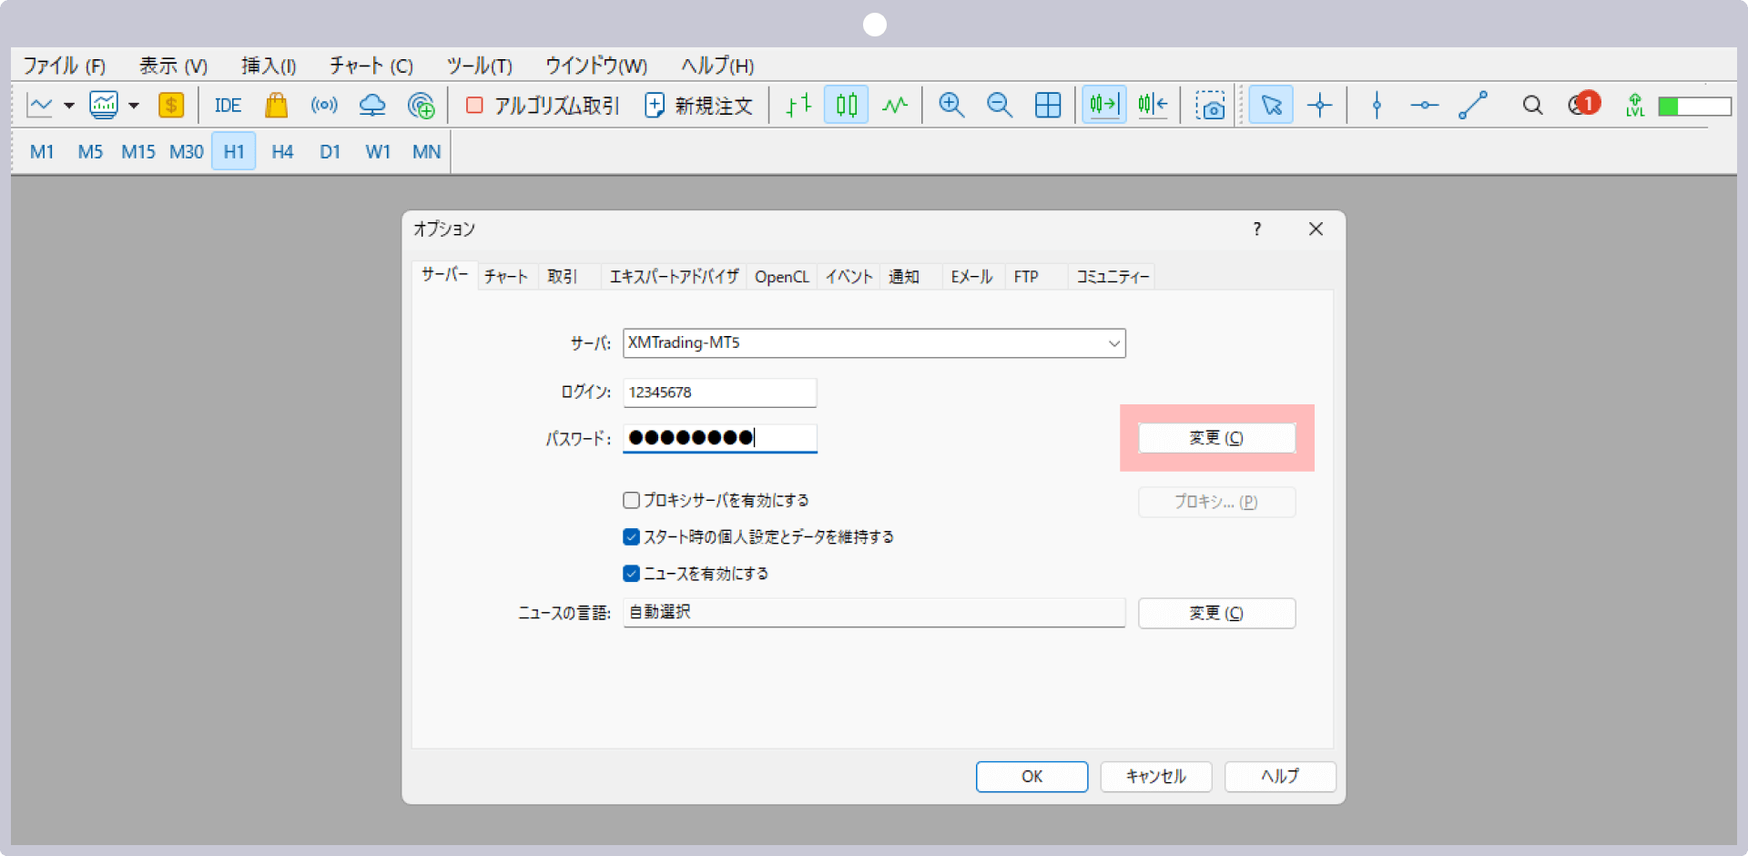The width and height of the screenshot is (1748, 856).
Task: Open the XMTrading-MT5 server dropdown
Action: 874,343
